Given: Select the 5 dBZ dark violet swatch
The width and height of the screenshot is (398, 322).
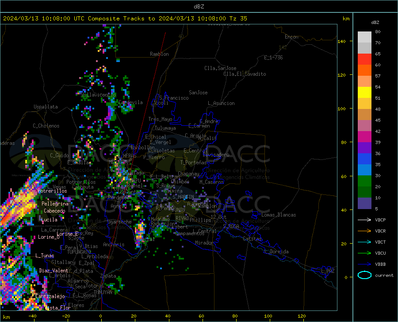Looking at the screenshot, I should [364, 203].
